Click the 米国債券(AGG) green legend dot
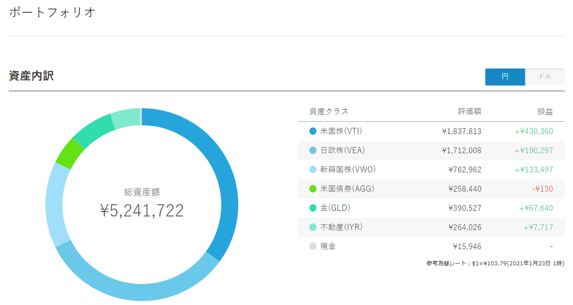Viewport: 573px width, 305px height. [313, 189]
